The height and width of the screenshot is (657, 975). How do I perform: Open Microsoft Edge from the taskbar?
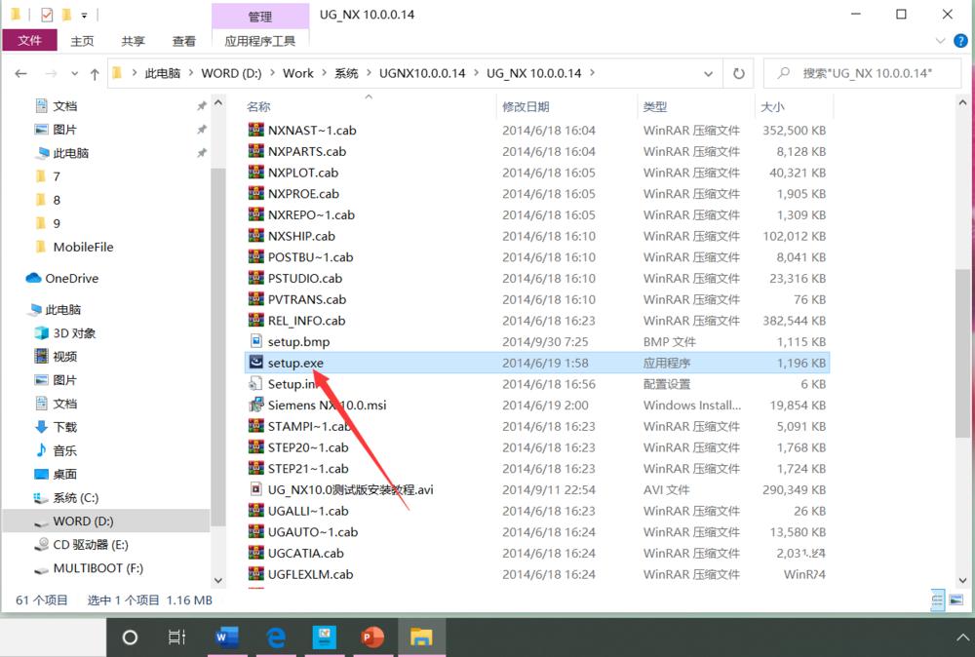point(276,638)
